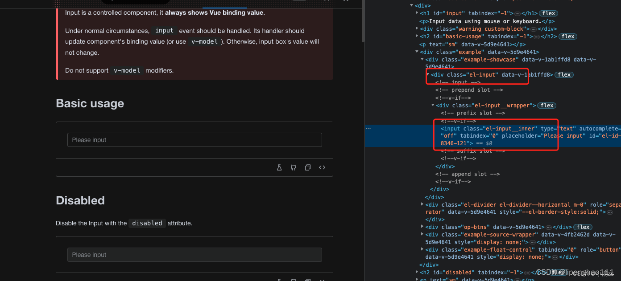
Task: Select the input el-input__inner element row
Action: (493, 136)
